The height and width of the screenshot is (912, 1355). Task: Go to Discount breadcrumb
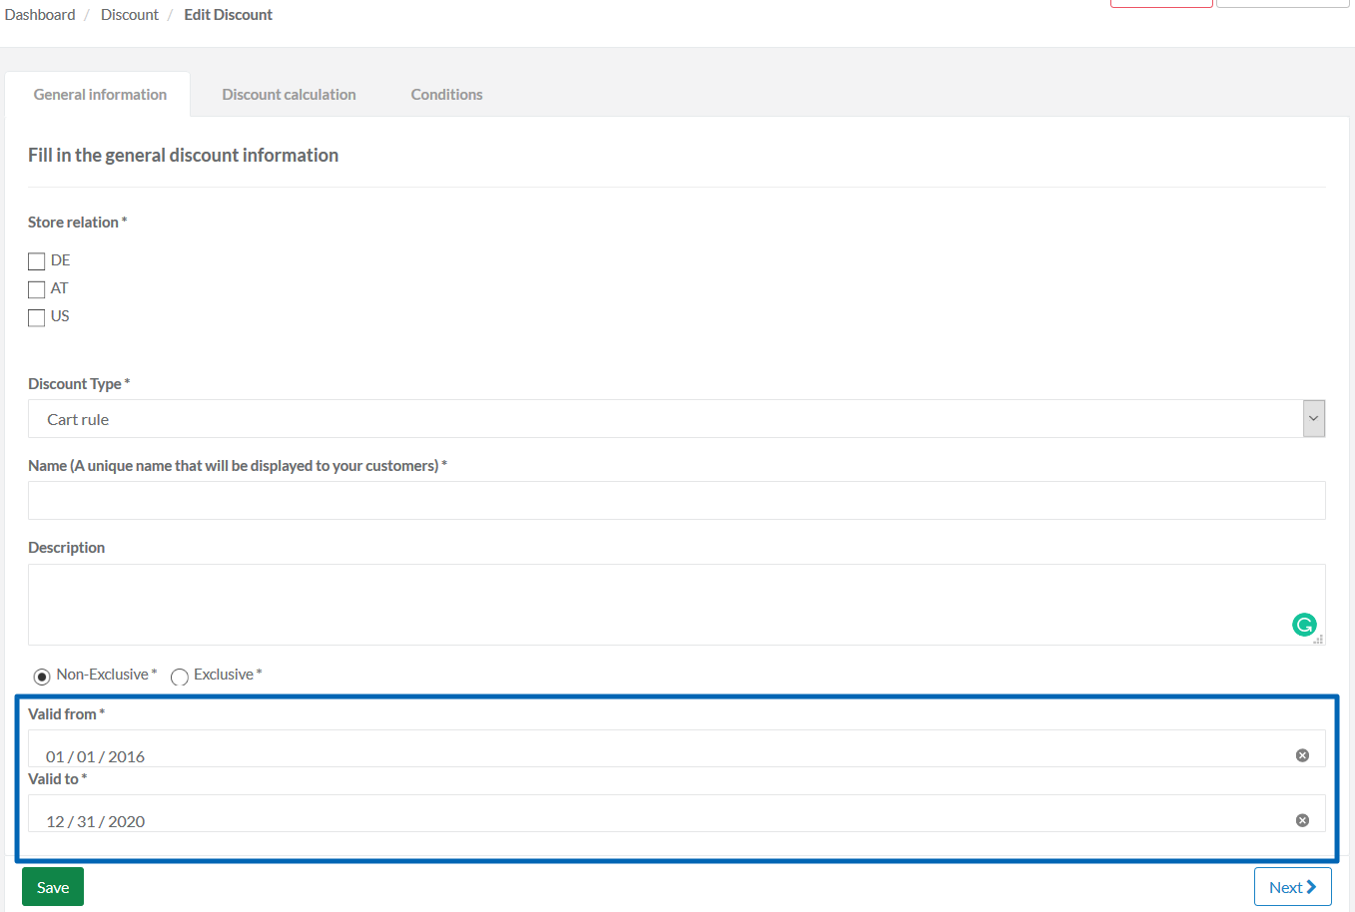click(x=130, y=15)
